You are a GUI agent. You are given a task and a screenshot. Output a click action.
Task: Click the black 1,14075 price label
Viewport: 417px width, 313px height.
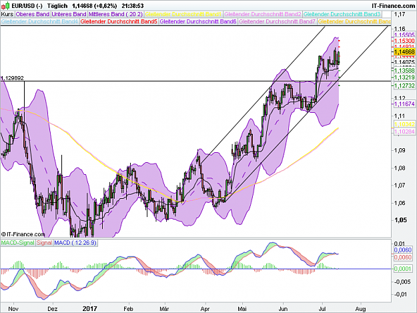coord(404,62)
